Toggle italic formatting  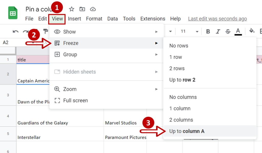[x=218, y=31]
